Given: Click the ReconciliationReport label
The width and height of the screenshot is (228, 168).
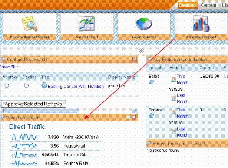Looking at the screenshot, I should (x=30, y=37).
